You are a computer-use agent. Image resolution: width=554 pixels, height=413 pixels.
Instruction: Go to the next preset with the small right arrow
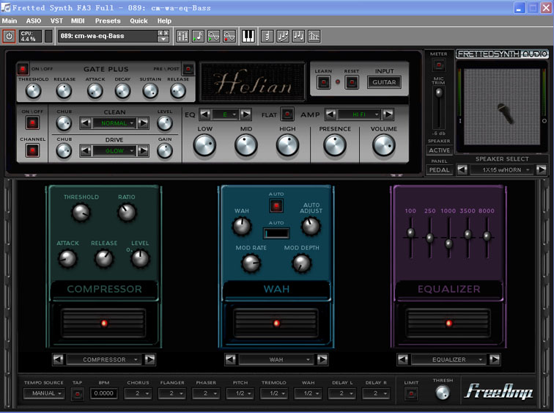point(166,33)
